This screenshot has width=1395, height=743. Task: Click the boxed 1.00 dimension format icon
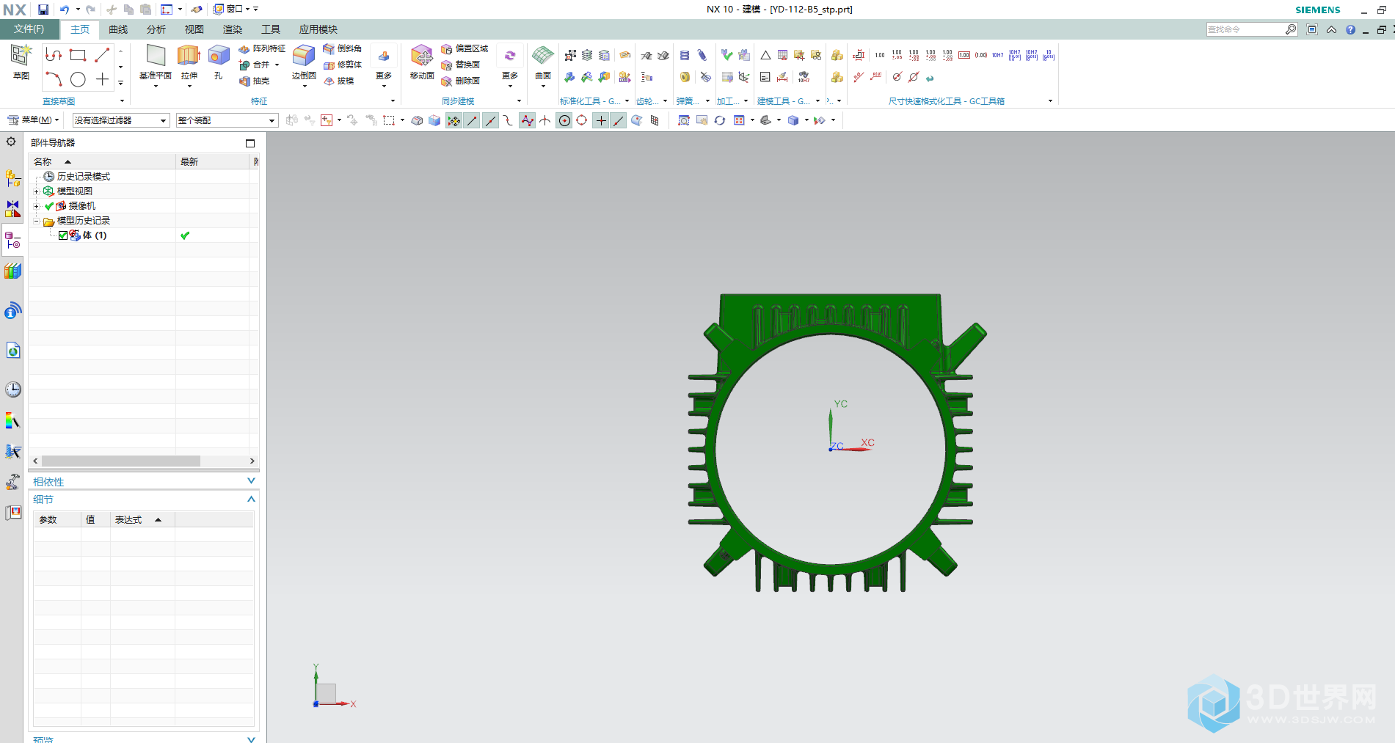[x=964, y=55]
